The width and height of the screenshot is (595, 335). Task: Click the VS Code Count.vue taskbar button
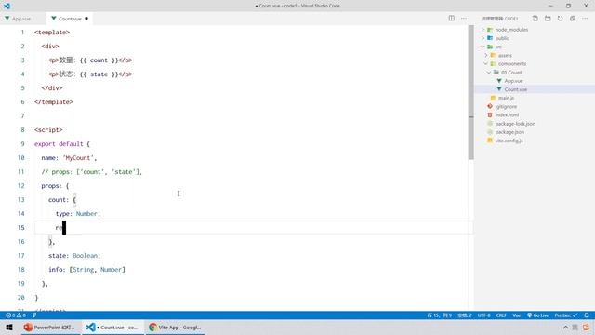tap(112, 327)
